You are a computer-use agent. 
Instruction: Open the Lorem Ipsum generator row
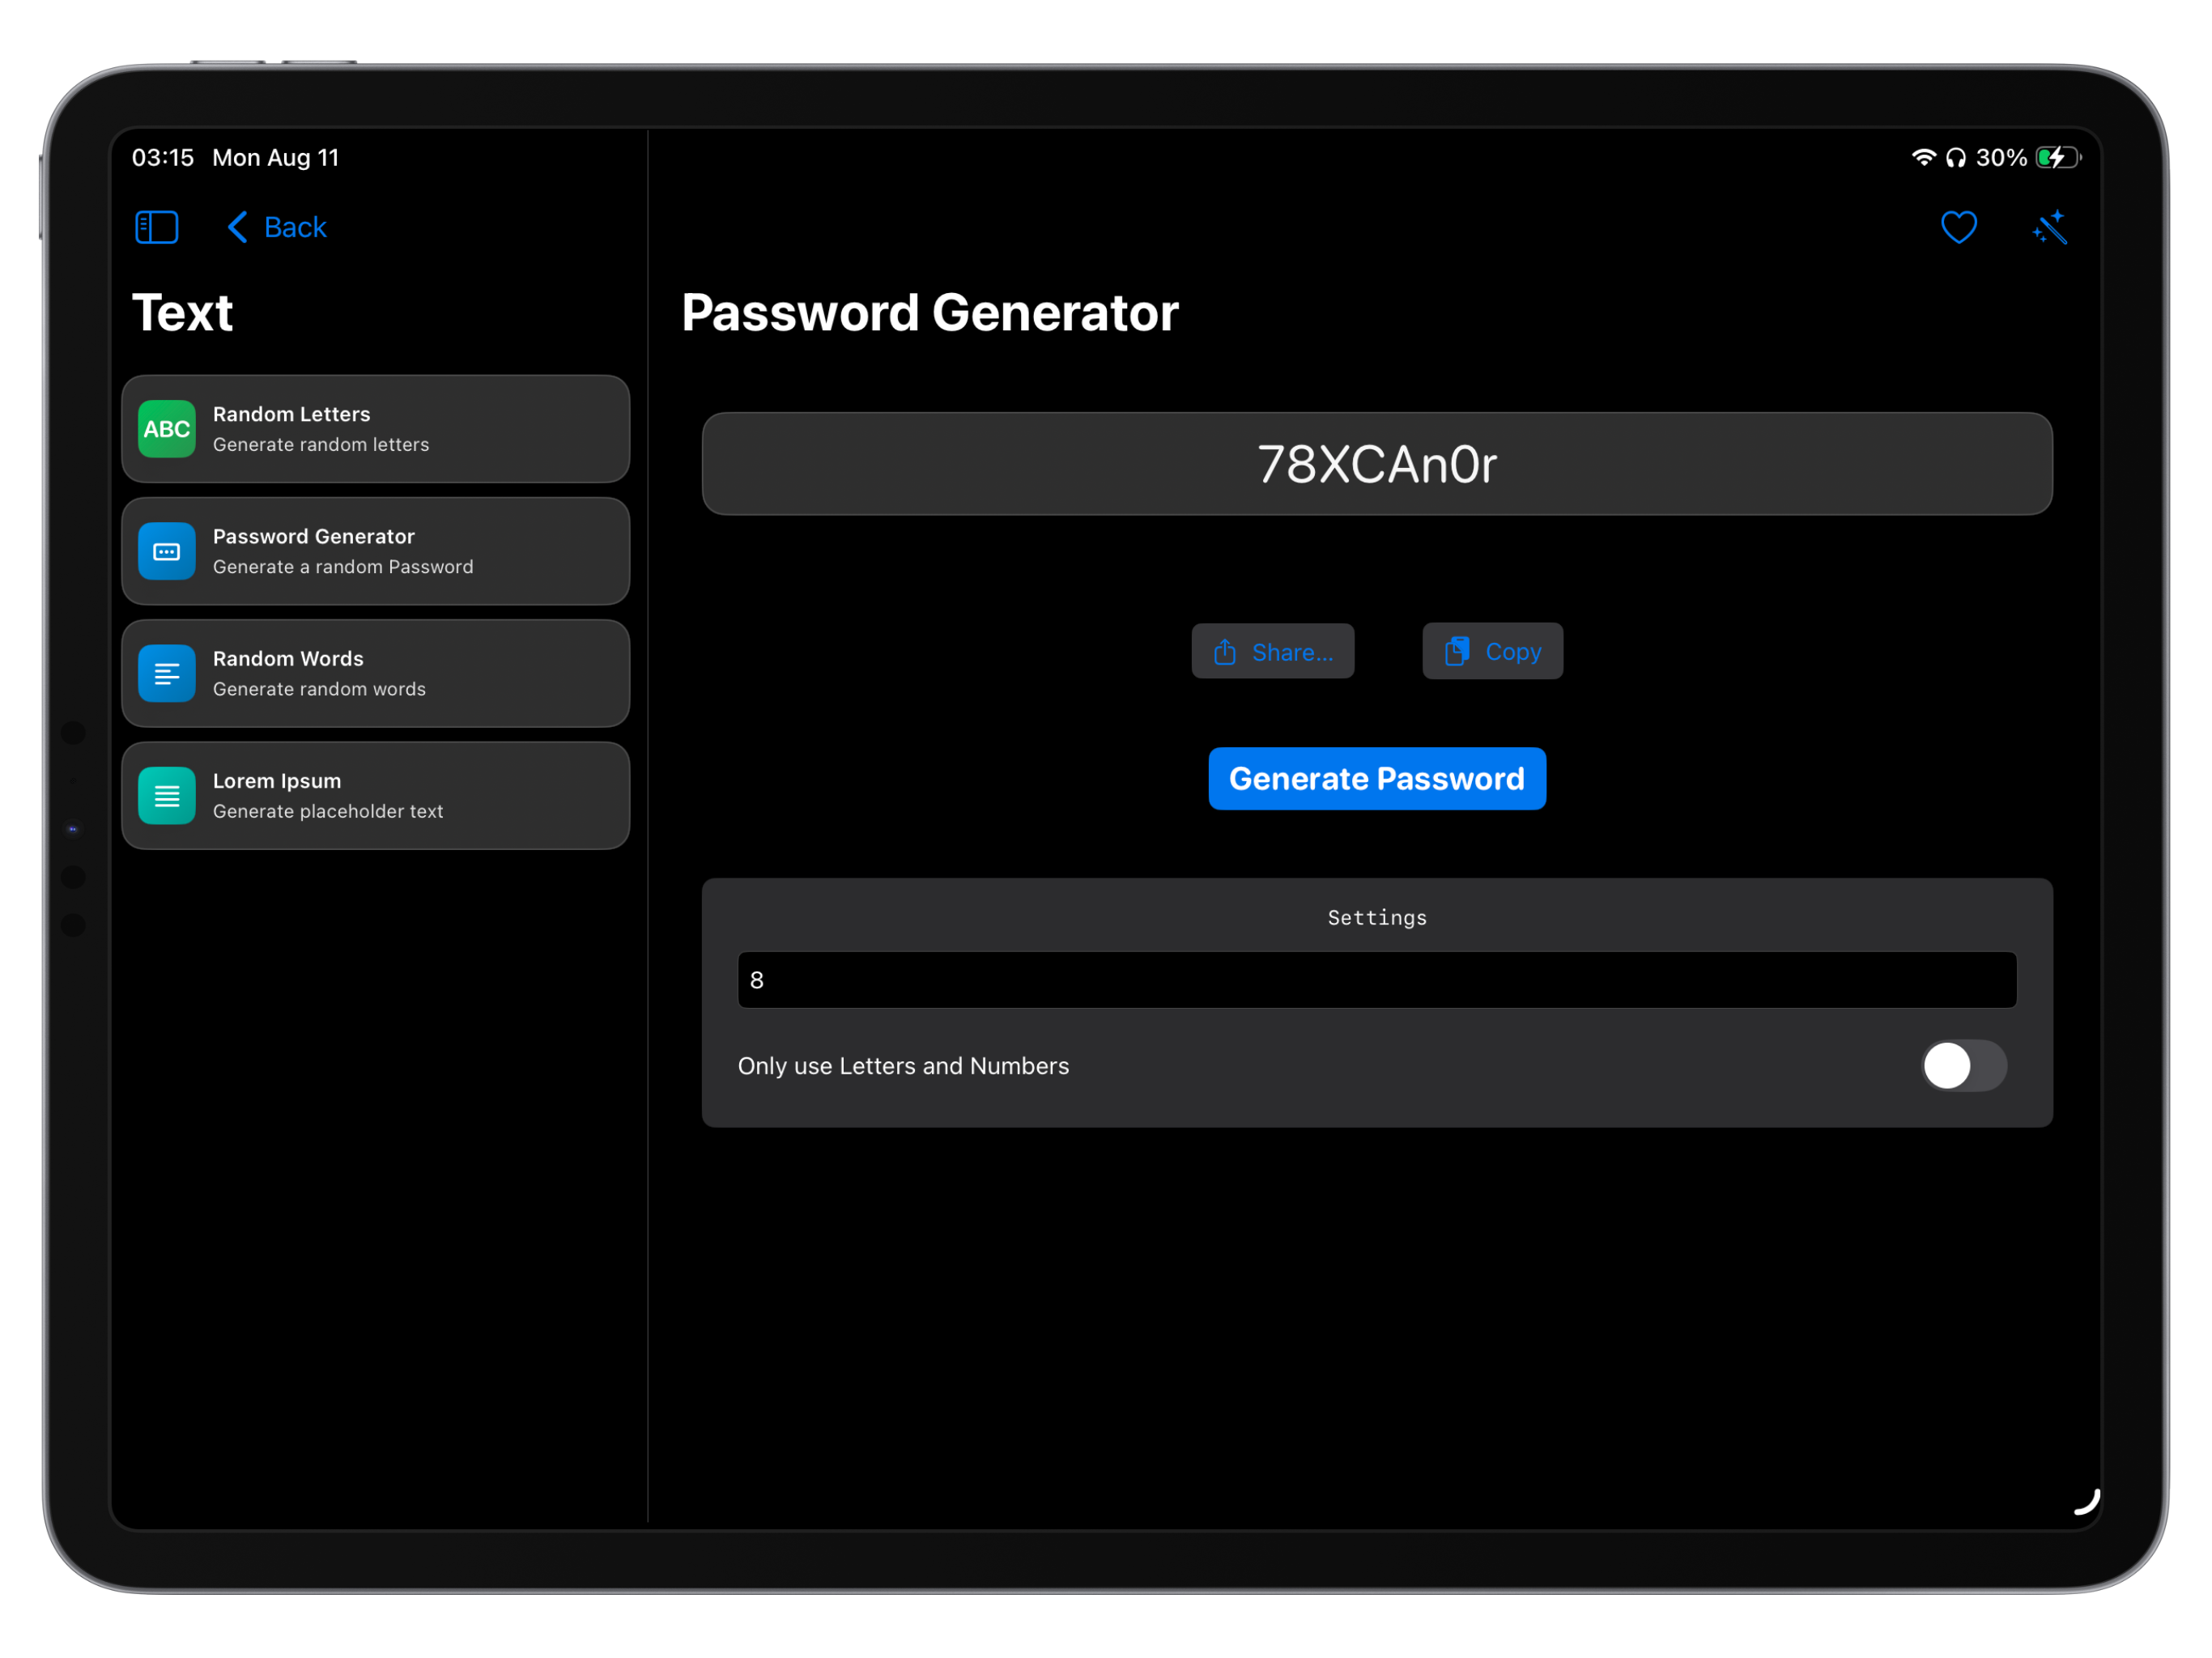tap(376, 795)
